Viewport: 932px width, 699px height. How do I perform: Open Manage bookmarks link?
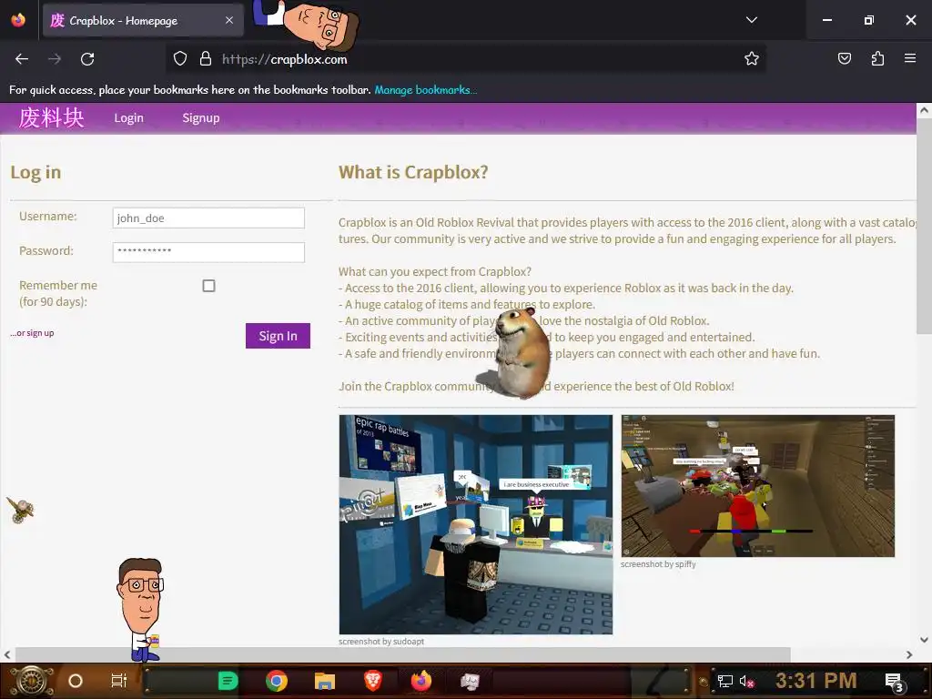pos(426,90)
